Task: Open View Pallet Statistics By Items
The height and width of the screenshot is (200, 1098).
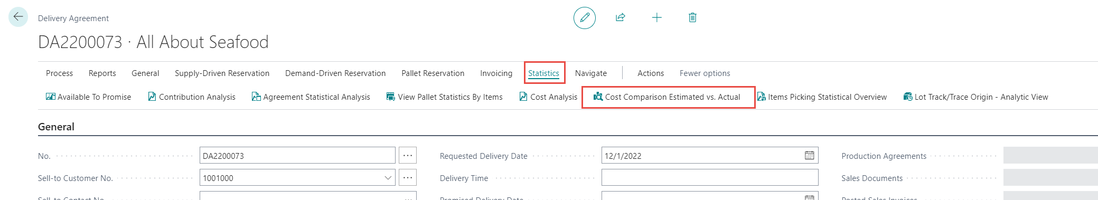Action: (x=445, y=97)
